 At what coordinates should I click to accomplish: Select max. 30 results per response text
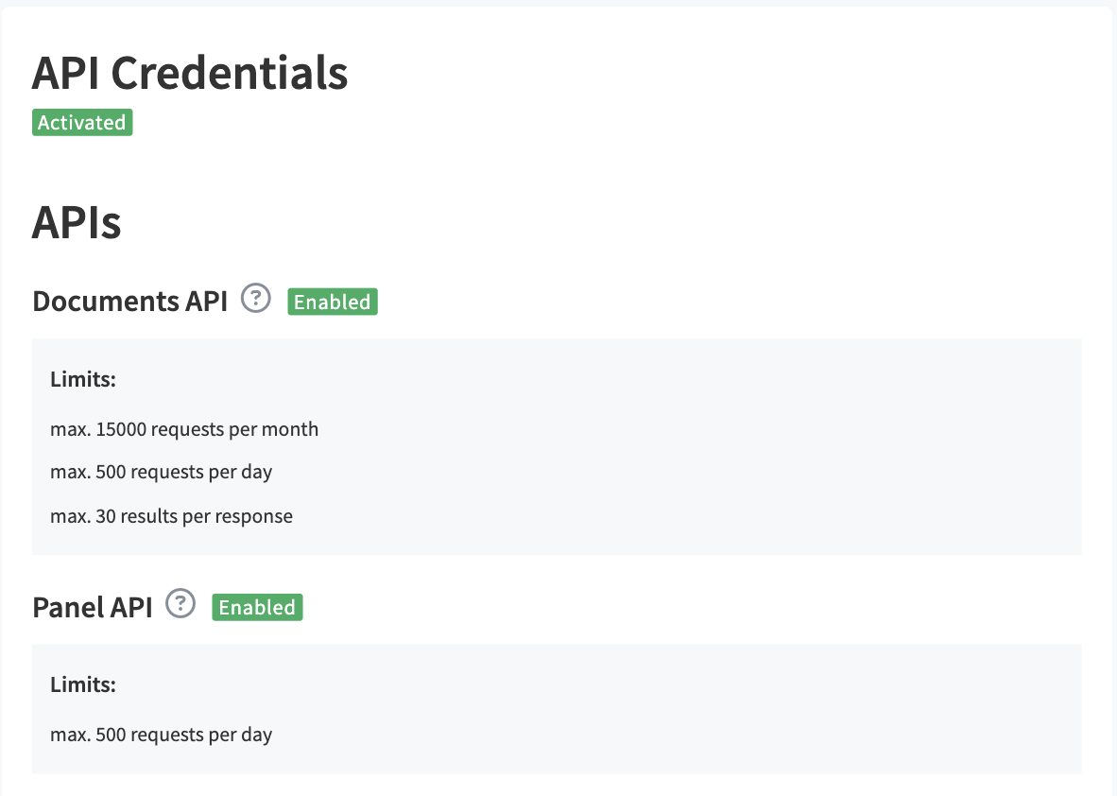pos(171,516)
